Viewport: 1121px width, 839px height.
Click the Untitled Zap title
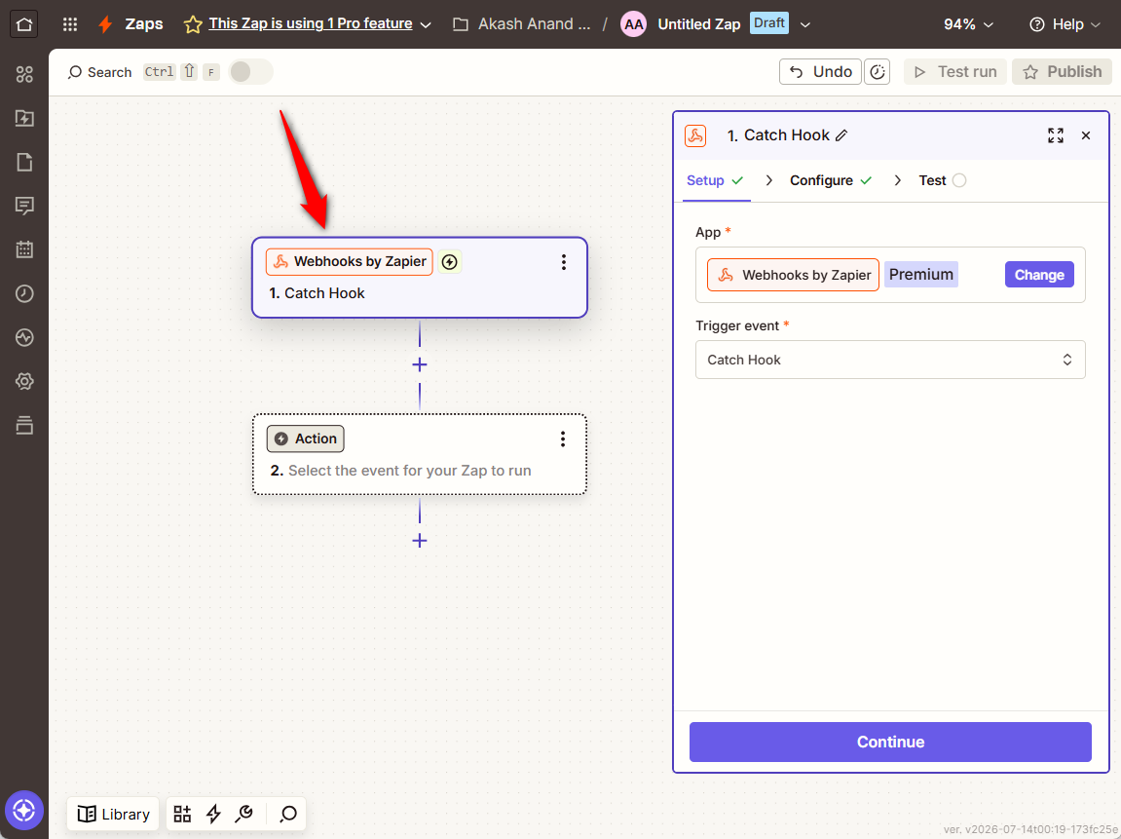(698, 24)
